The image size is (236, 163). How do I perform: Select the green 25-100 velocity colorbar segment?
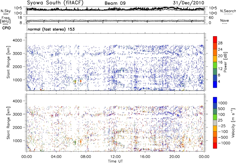[x=215, y=117]
